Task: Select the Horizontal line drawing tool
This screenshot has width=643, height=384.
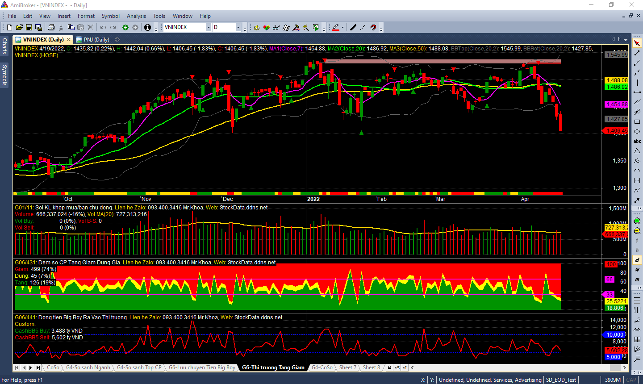Action: pos(637,92)
